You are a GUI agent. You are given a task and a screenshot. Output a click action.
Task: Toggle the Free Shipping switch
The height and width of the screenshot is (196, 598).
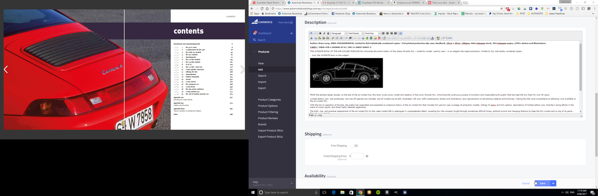355,146
